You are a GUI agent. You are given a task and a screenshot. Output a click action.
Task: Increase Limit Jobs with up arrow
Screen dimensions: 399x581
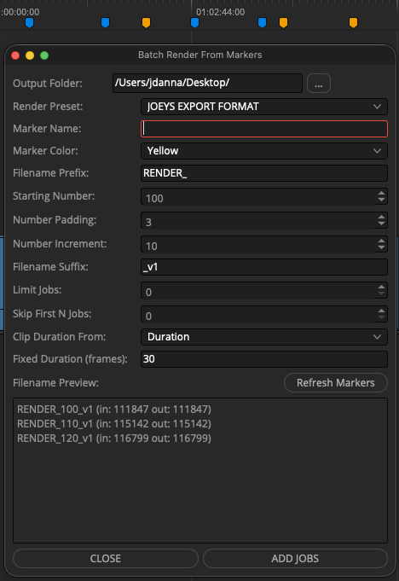click(x=382, y=287)
